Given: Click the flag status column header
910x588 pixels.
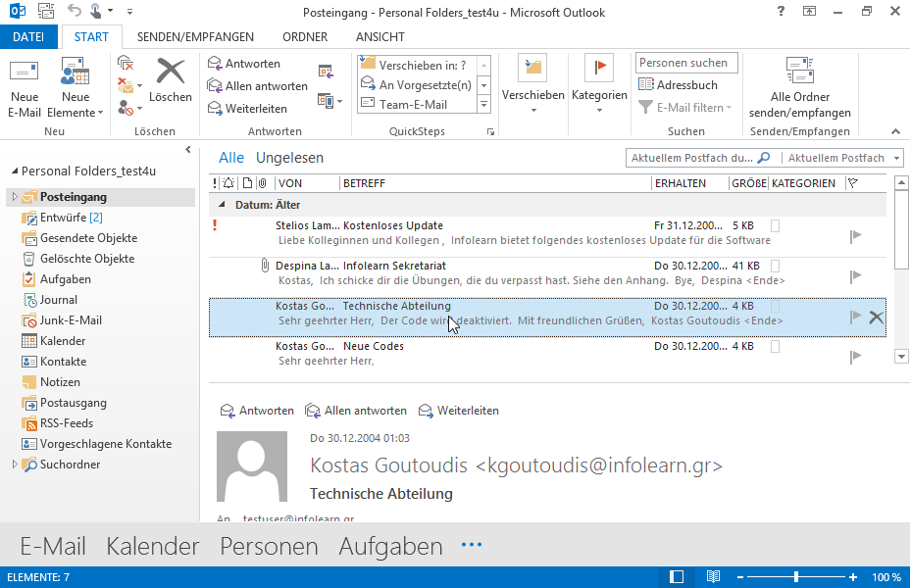Looking at the screenshot, I should (x=852, y=183).
